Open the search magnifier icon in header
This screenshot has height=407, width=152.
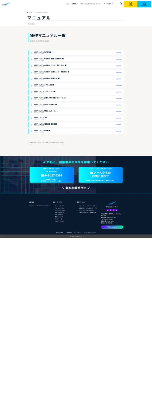pos(121,4)
